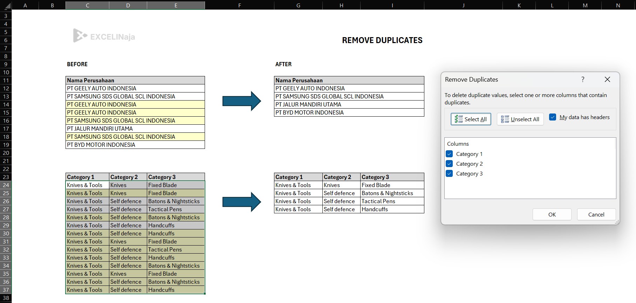Select Handcuffs cell in AFTER table

point(392,209)
